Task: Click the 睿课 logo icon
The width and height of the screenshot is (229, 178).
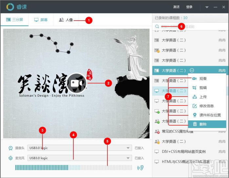Action: point(10,7)
